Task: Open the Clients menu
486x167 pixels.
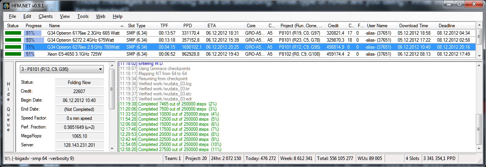Action: (46, 16)
